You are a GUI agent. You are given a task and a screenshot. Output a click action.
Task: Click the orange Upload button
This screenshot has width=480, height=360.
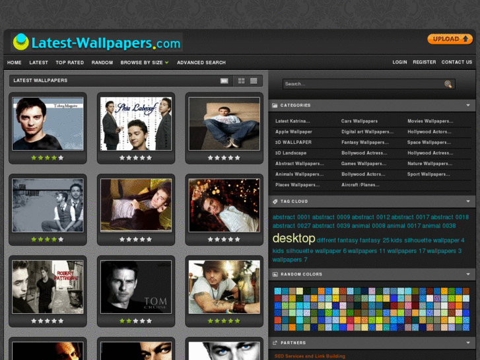click(450, 39)
